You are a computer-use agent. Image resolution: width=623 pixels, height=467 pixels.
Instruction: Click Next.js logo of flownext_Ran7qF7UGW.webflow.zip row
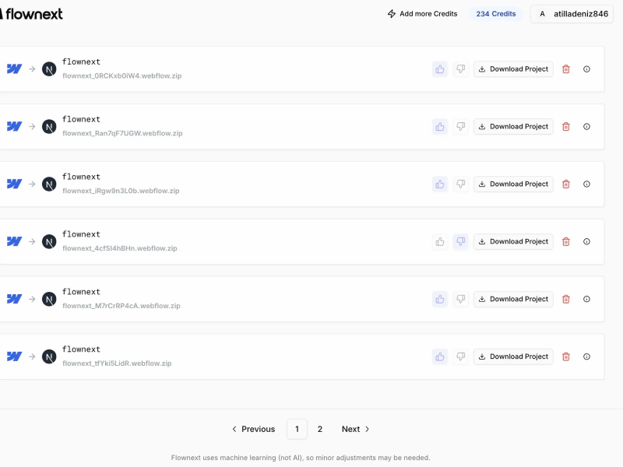pyautogui.click(x=49, y=127)
